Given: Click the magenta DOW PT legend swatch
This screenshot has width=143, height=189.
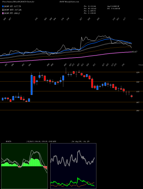Looking at the screenshot, I should coord(3,13).
